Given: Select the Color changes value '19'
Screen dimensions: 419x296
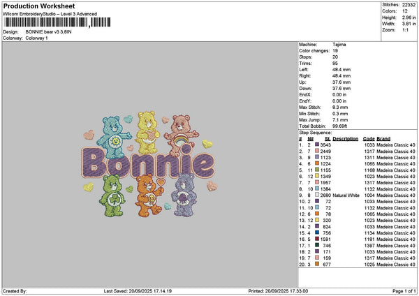Looking at the screenshot, I should (x=335, y=51).
